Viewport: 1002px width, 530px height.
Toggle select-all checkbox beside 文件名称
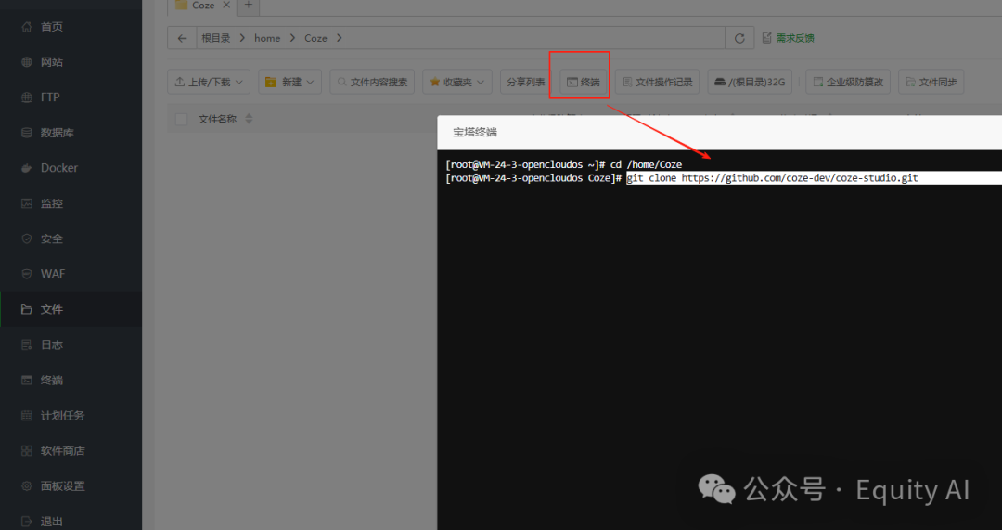click(182, 119)
